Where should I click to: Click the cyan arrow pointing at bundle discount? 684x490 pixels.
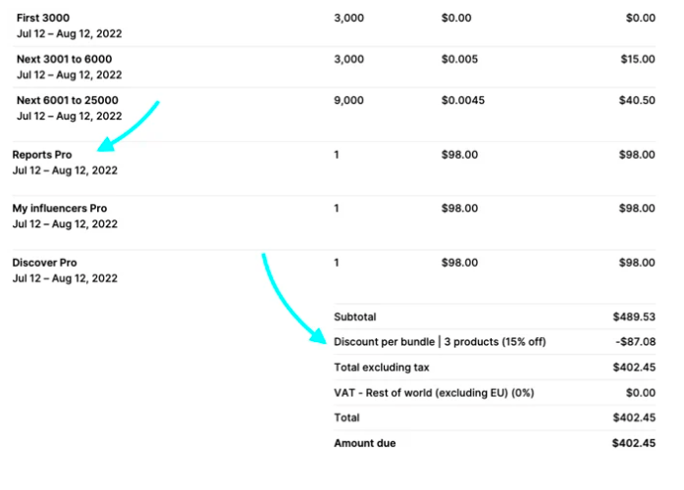coord(293,299)
